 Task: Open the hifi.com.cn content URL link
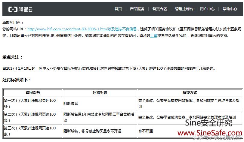pyautogui.click(x=82, y=29)
